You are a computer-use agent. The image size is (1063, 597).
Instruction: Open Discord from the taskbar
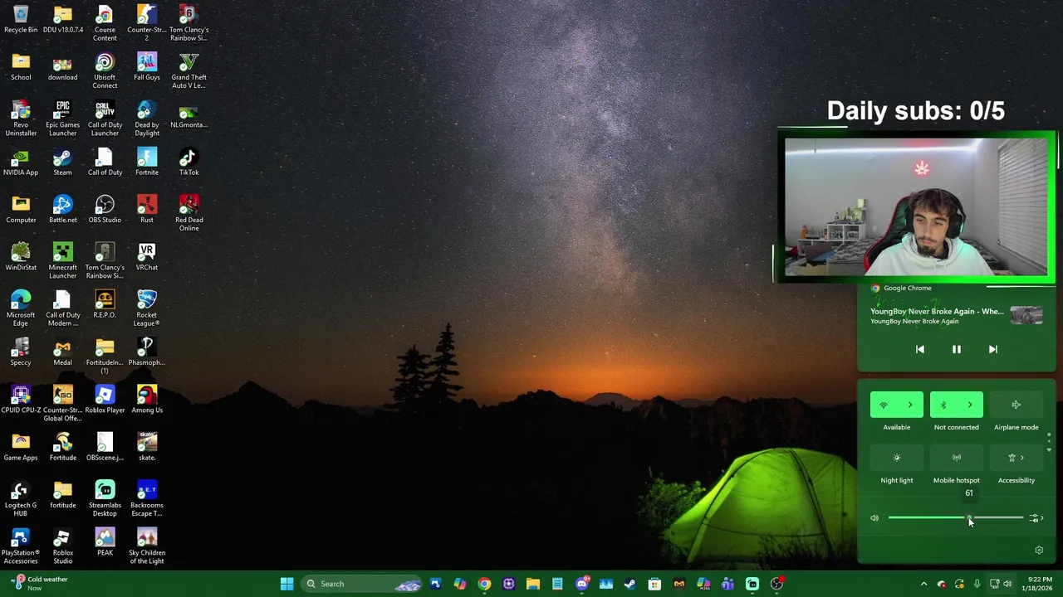pos(582,584)
